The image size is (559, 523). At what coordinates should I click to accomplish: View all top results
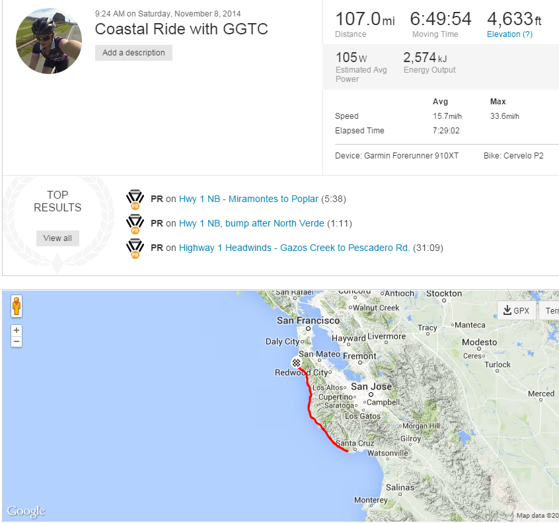click(57, 238)
